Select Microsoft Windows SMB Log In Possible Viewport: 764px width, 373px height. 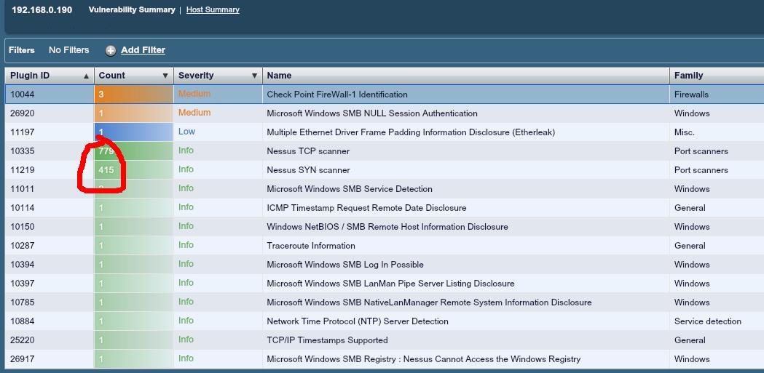[345, 265]
